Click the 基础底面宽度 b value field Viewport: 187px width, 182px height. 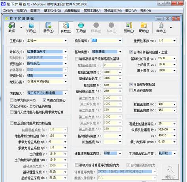point(113,72)
